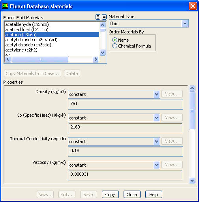Click the Copy button
199x202 pixels.
click(x=110, y=195)
